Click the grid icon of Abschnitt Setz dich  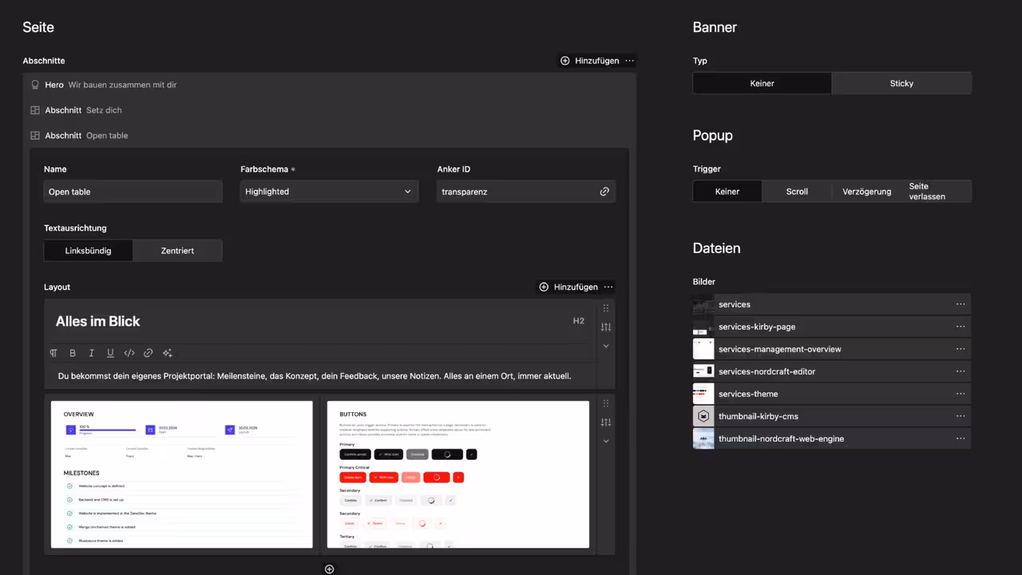pyautogui.click(x=35, y=110)
